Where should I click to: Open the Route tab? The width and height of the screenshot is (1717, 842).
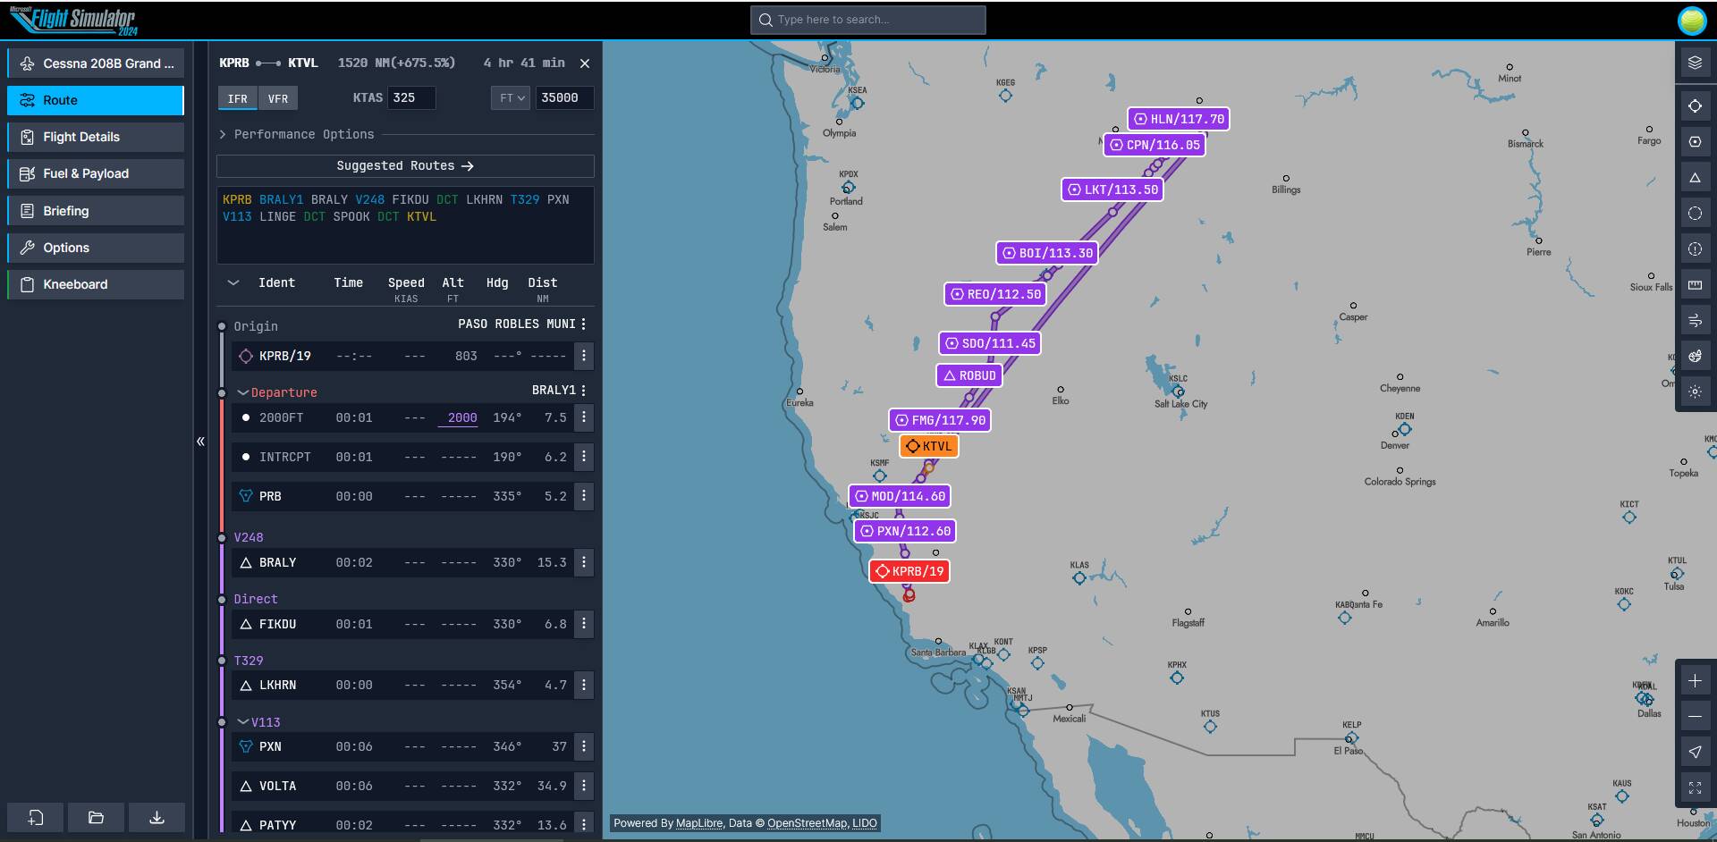click(96, 100)
